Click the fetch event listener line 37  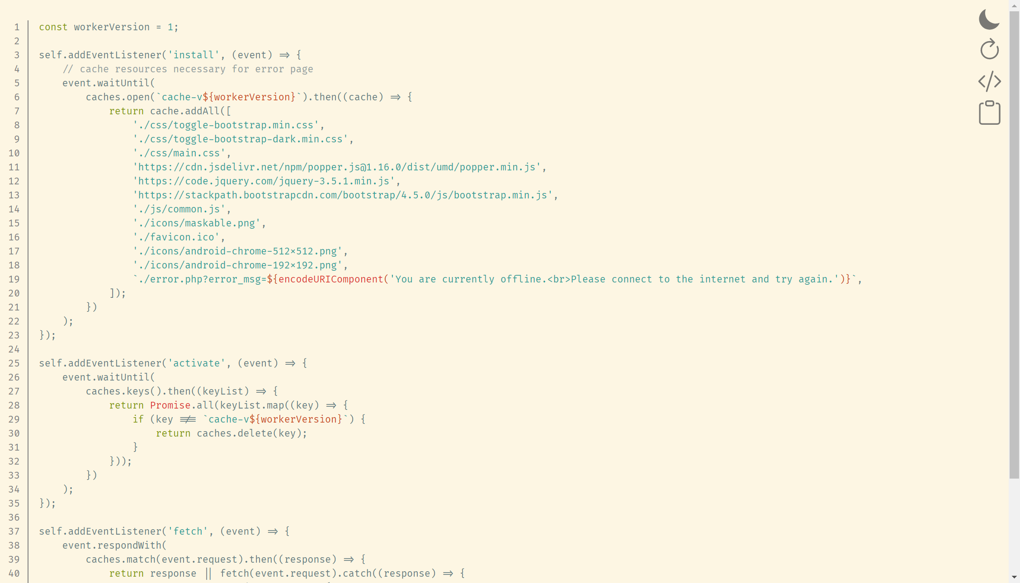coord(165,531)
